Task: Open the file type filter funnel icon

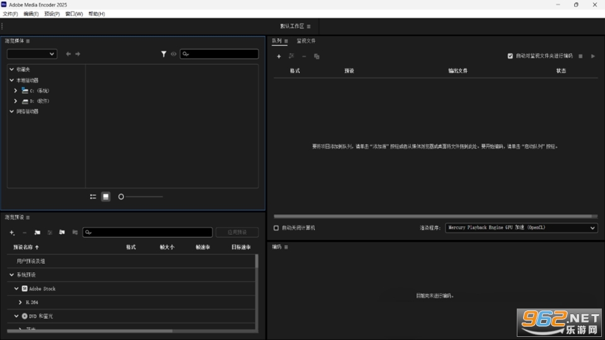Action: click(x=164, y=54)
